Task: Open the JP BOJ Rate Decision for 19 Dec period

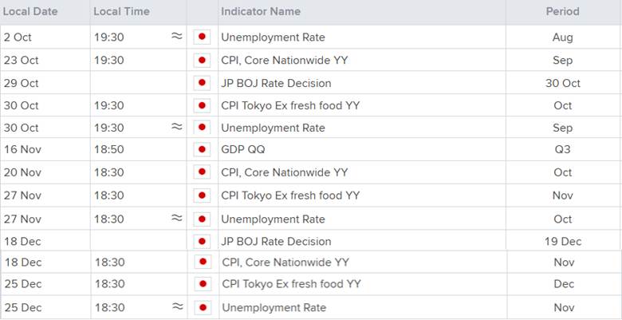Action: 276,241
